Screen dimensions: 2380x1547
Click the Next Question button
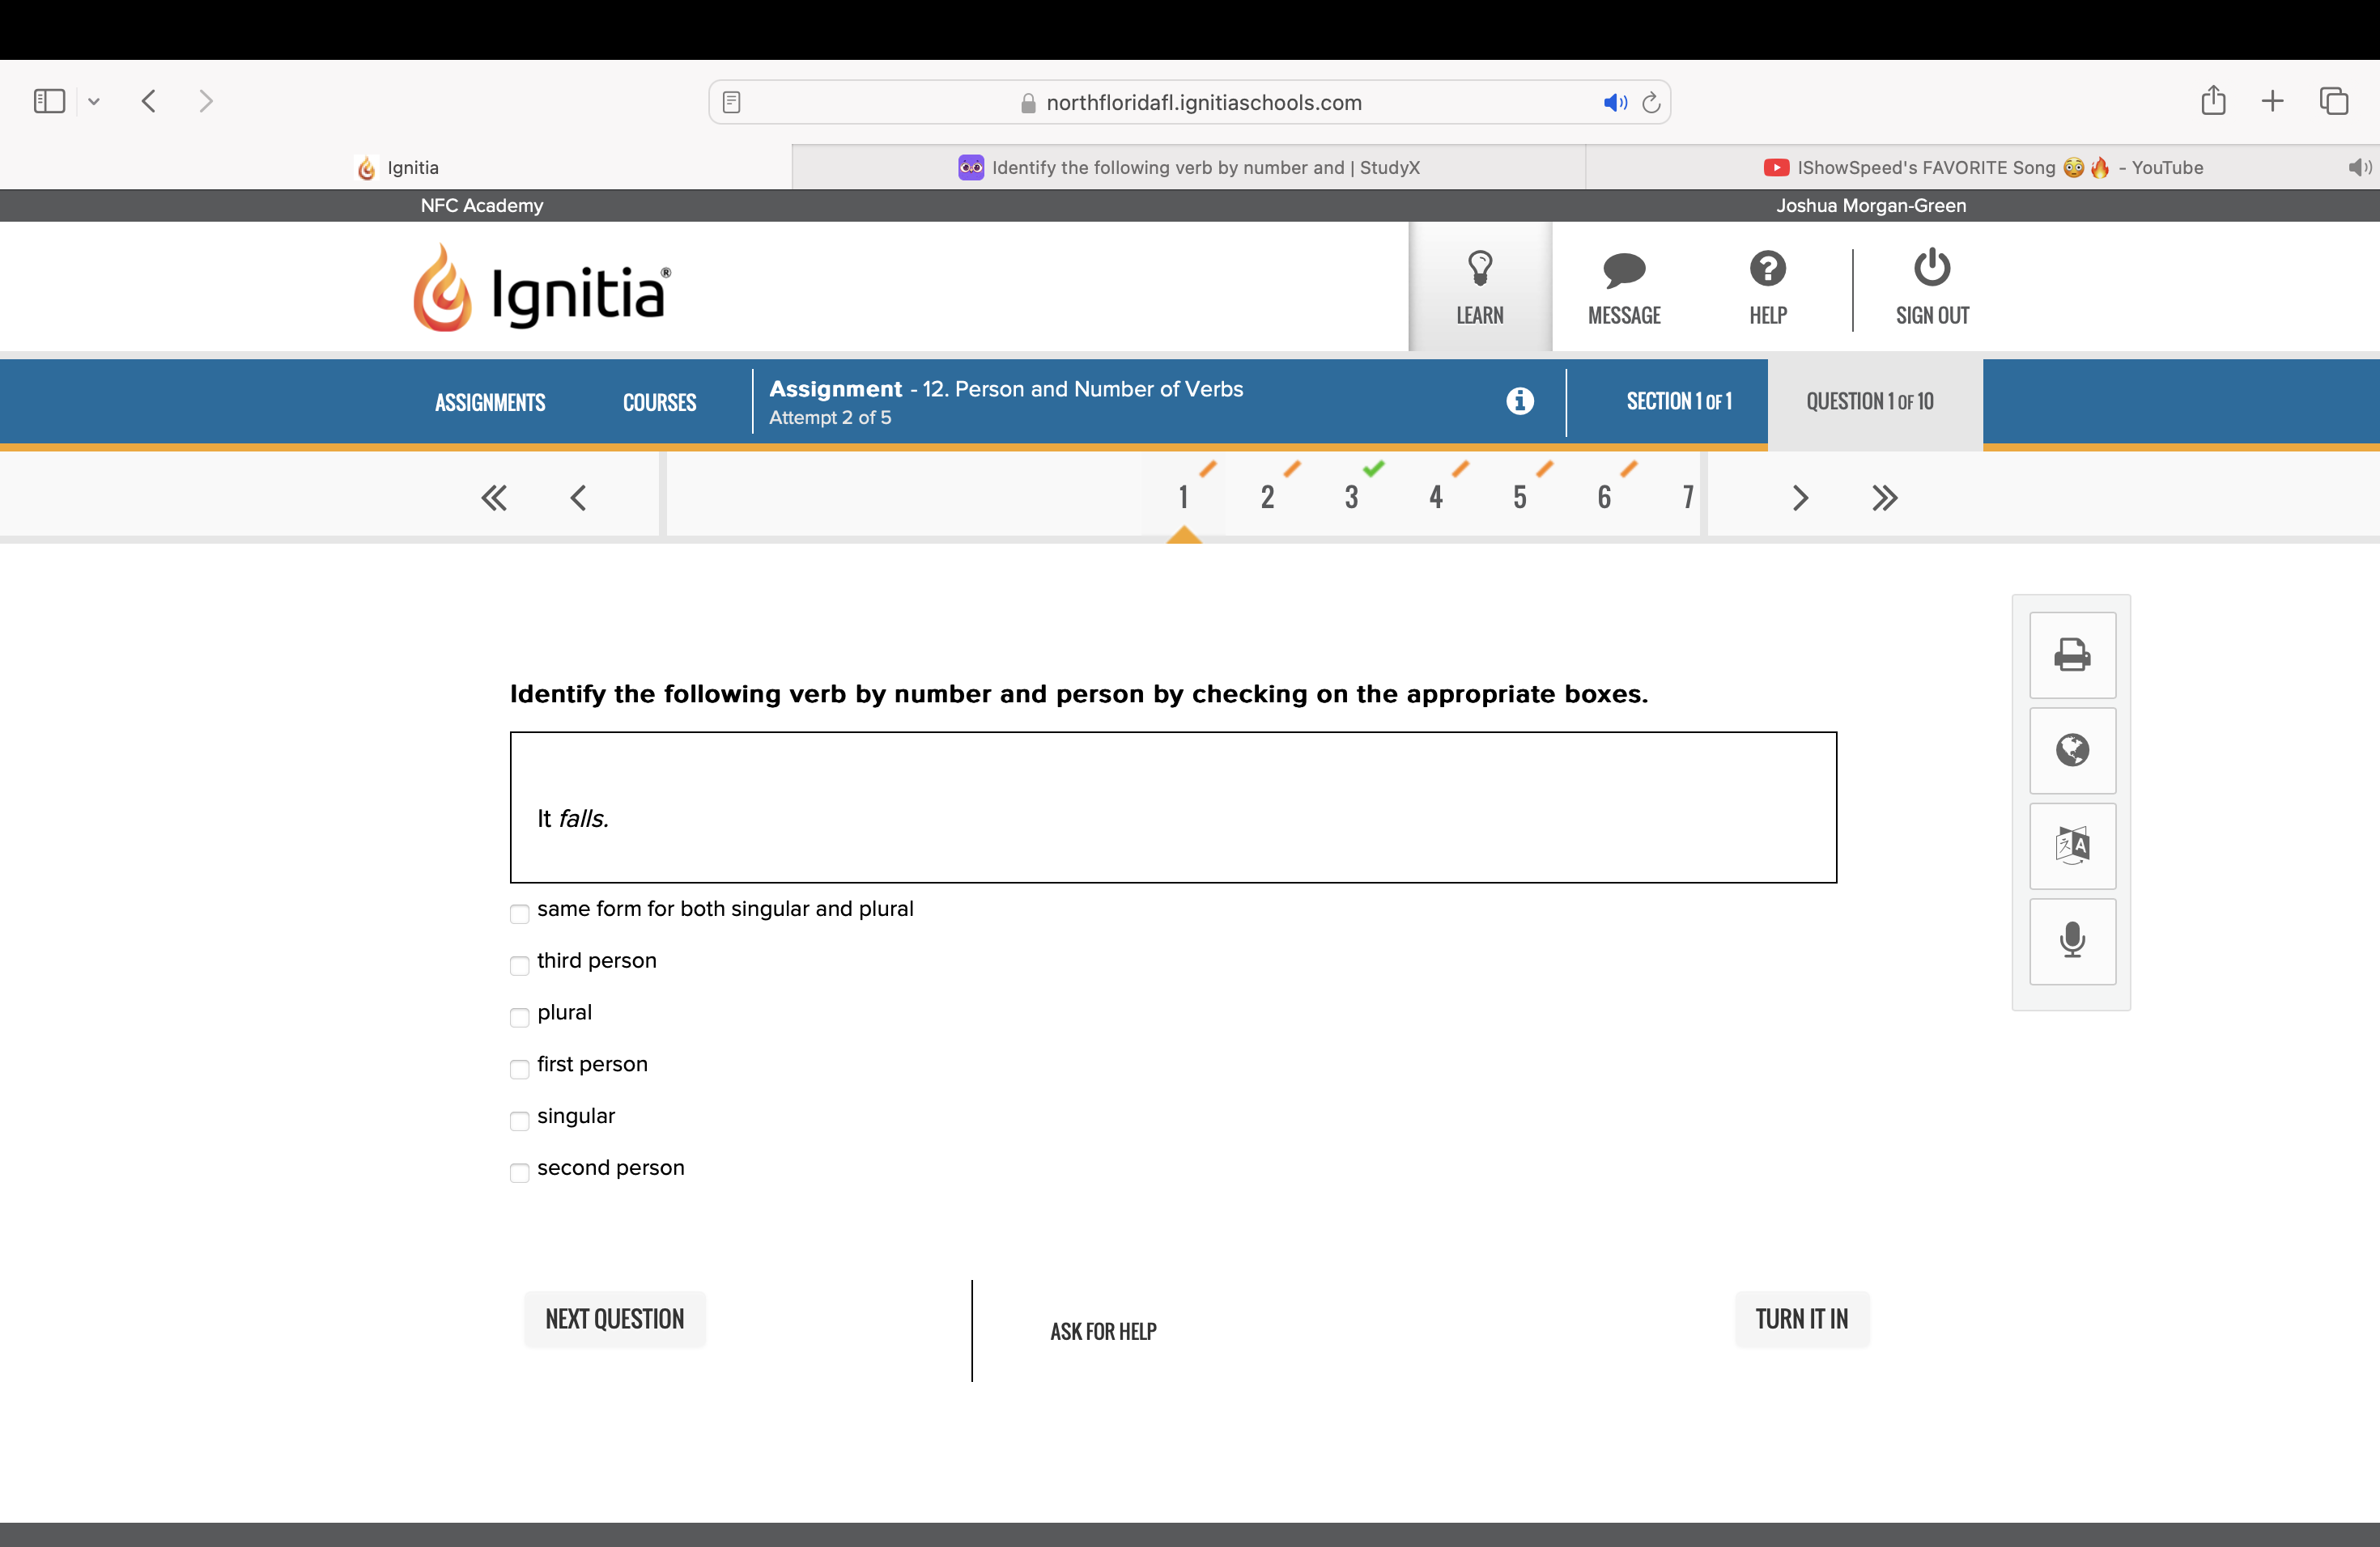pyautogui.click(x=614, y=1318)
